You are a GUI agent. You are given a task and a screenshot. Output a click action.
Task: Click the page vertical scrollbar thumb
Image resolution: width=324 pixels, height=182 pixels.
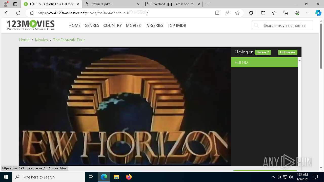[321, 45]
